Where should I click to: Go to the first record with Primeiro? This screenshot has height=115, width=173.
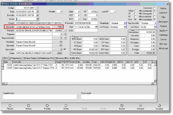point(10,107)
